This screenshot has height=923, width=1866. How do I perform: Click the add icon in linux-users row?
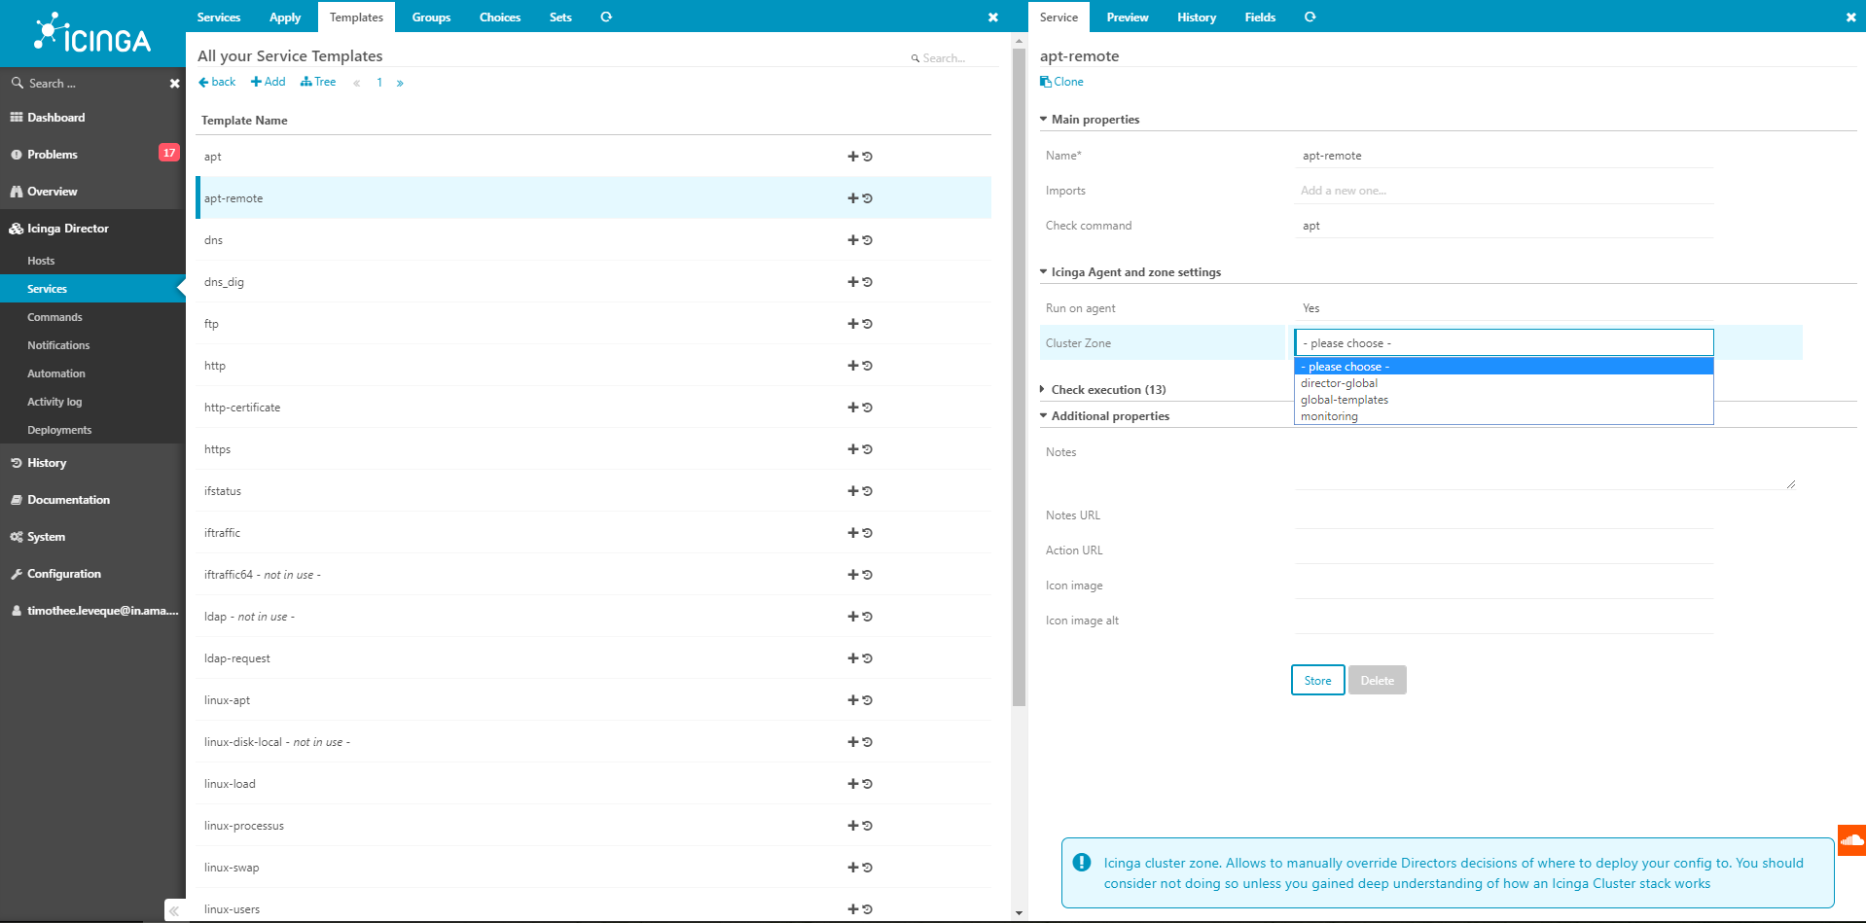click(x=853, y=909)
